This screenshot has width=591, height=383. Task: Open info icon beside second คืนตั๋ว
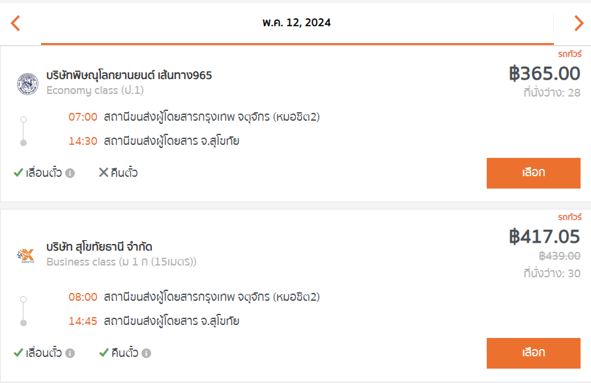(x=146, y=353)
